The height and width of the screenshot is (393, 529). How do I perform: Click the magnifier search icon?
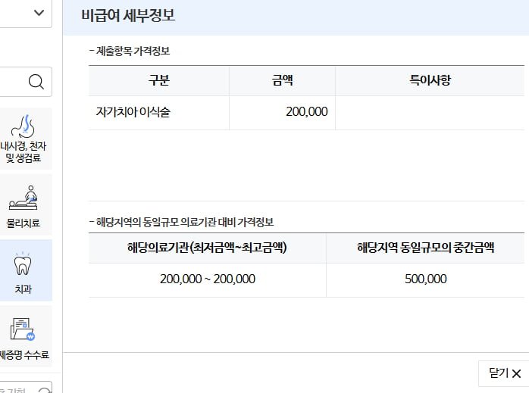pyautogui.click(x=36, y=82)
